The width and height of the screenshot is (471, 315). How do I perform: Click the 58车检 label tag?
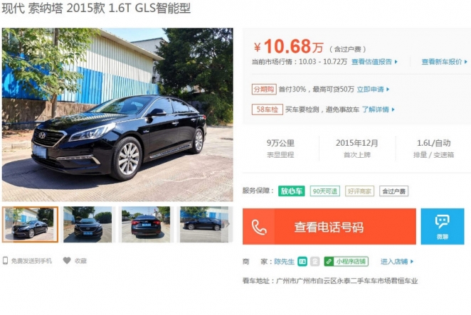(x=267, y=110)
